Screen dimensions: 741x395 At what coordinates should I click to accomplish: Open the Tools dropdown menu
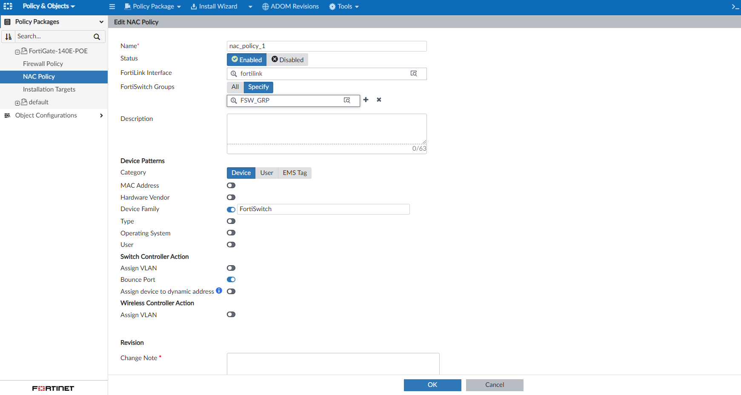click(x=344, y=6)
